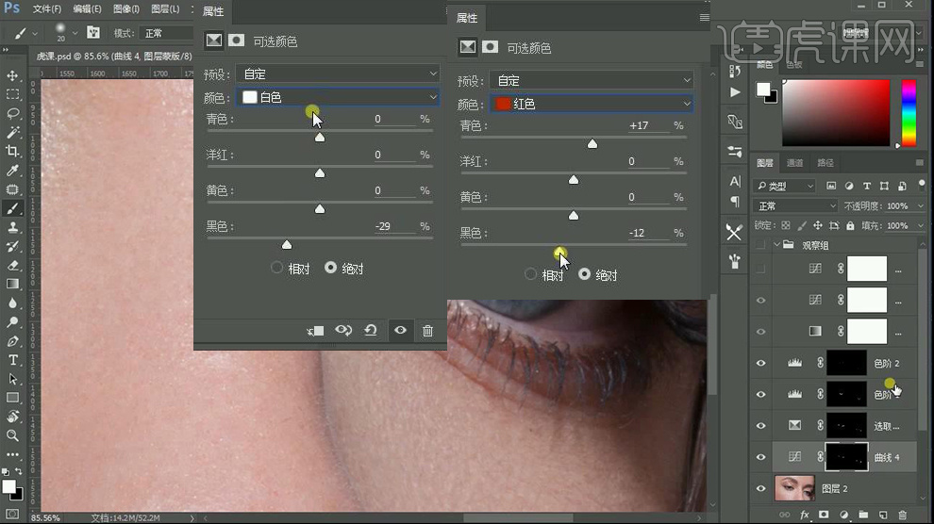Open 预设 dropdown in right properties panel
Screen dimensions: 934x524
click(592, 80)
